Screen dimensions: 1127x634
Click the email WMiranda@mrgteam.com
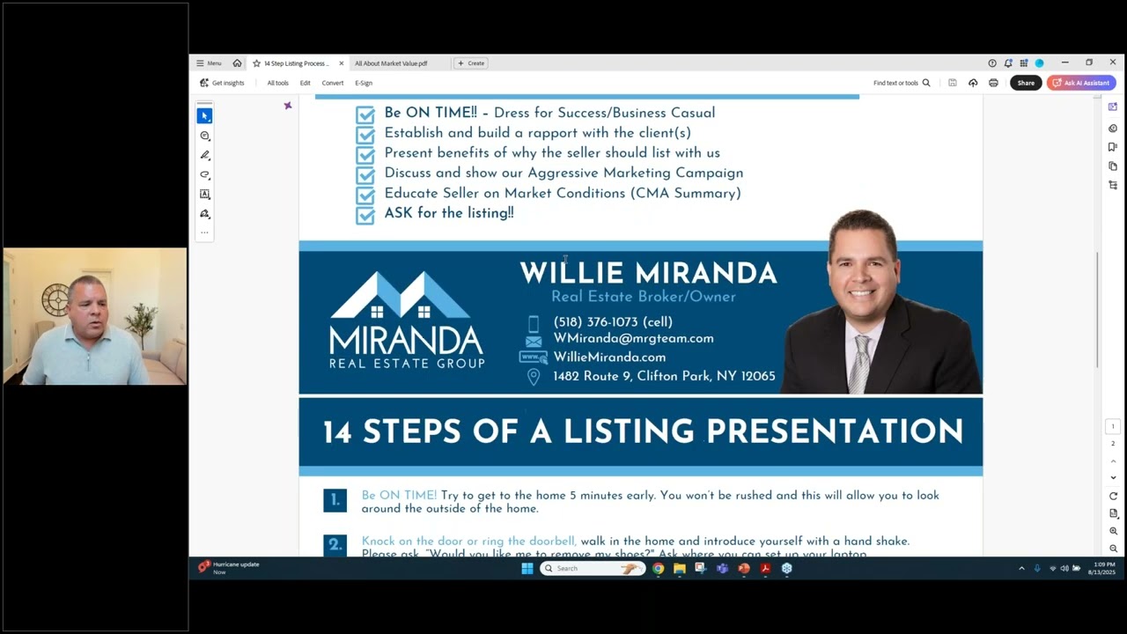click(633, 338)
